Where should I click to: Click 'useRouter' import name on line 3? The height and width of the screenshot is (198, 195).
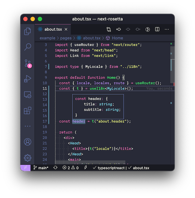click(84, 45)
